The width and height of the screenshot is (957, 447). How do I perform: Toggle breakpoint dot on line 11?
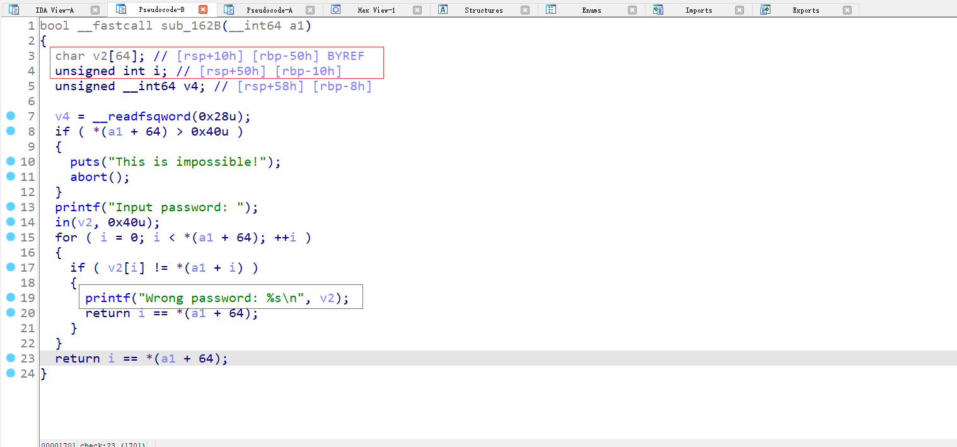pos(10,177)
